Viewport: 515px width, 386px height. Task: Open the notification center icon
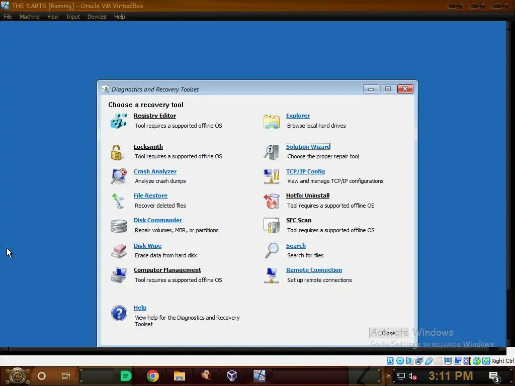coord(494,377)
